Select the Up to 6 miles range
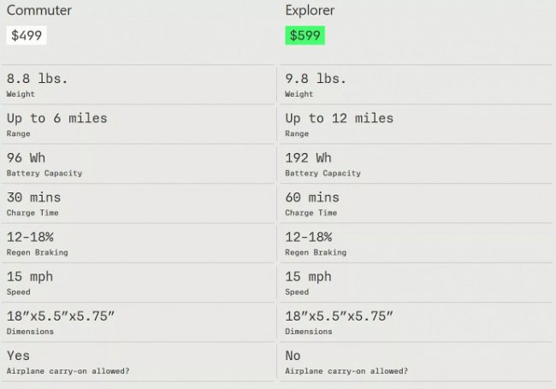 tap(57, 118)
